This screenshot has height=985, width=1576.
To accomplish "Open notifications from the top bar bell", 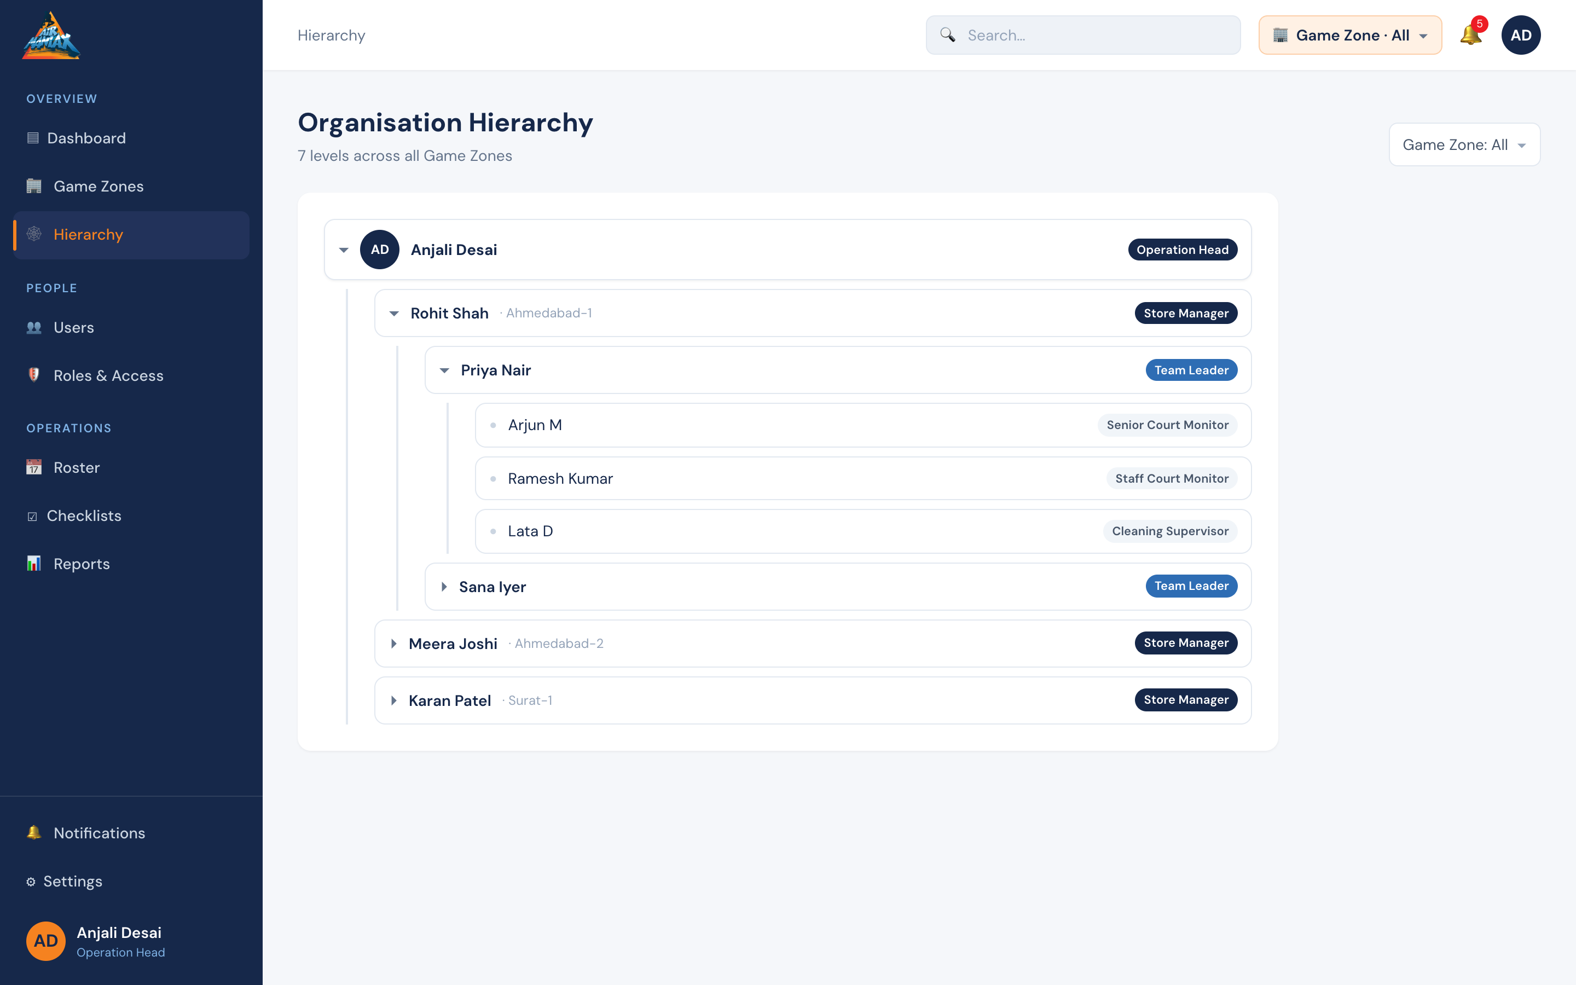I will [1471, 35].
